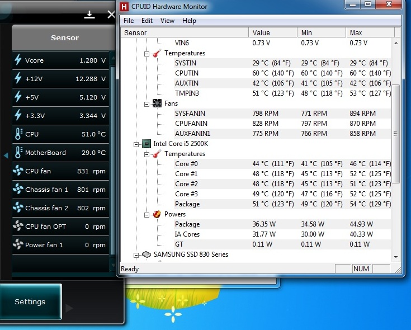Open the View menu
Screen dimensions: 411x330
point(167,21)
